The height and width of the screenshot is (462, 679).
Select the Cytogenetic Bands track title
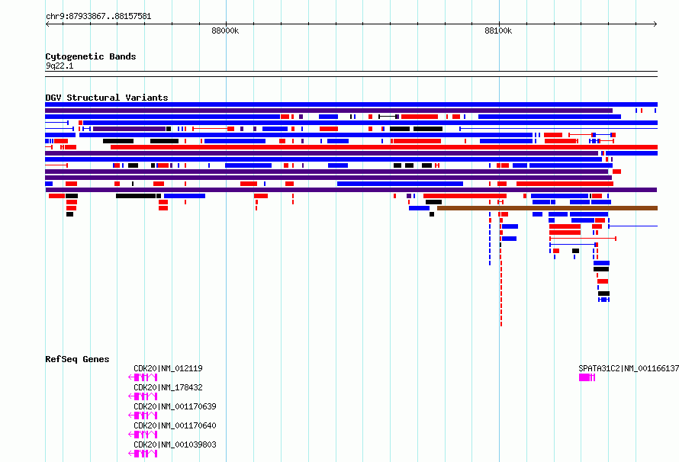(91, 56)
